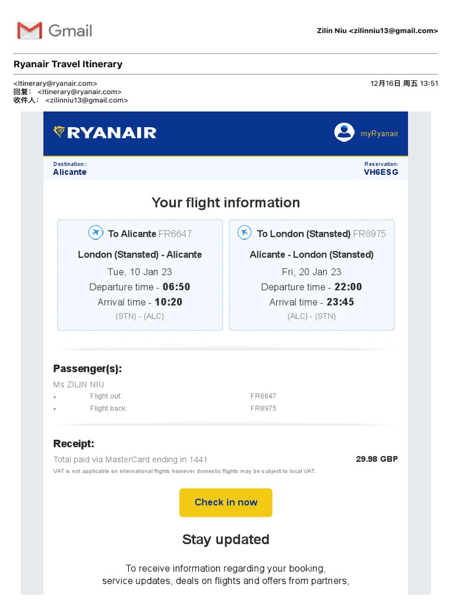Select the outbound flight number FR6647 heading

tap(175, 234)
